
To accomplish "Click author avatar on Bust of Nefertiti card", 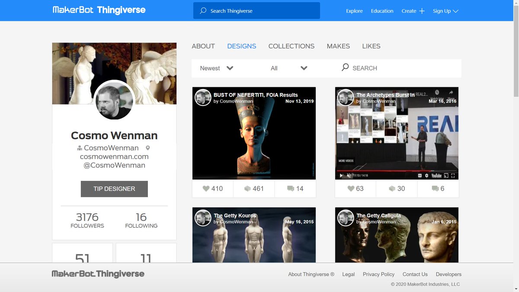I will point(203,98).
